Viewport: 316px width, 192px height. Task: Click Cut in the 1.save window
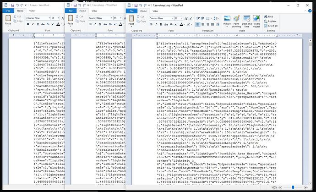(17, 16)
